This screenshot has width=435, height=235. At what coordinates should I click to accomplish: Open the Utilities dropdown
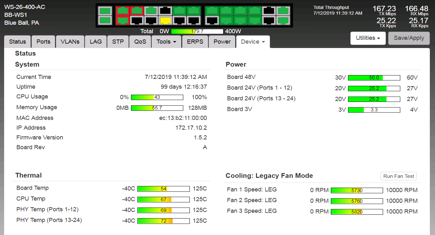368,38
